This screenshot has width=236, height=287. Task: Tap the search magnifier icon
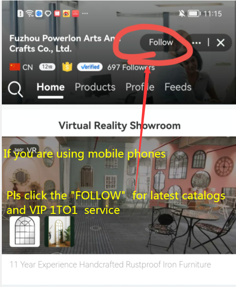click(15, 89)
